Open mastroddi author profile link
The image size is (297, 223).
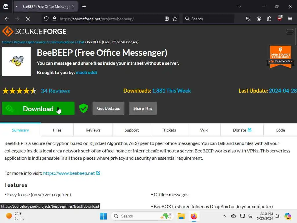86,72
